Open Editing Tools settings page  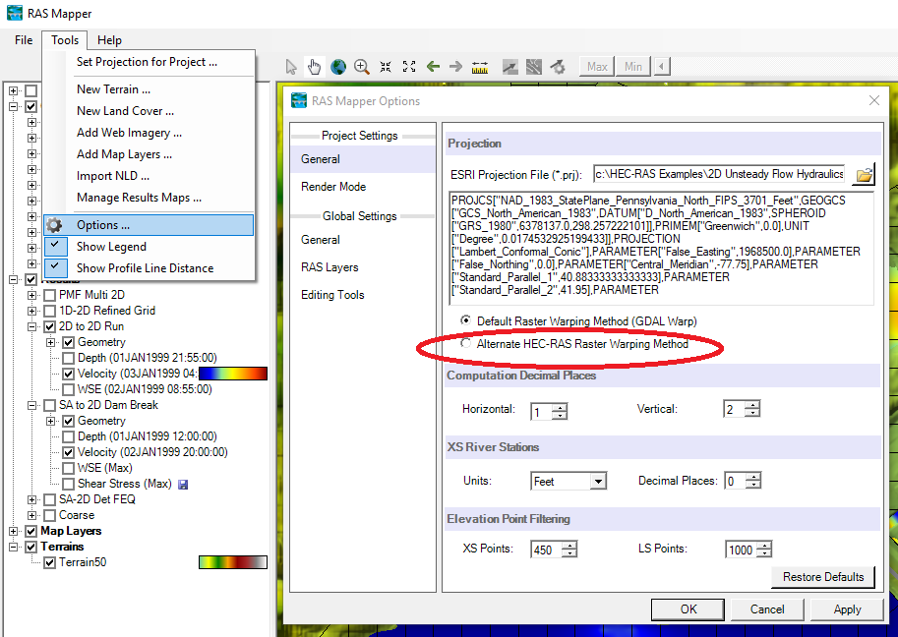coord(332,295)
